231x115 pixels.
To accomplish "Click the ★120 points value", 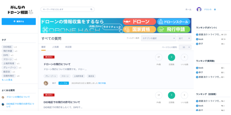I will click(x=224, y=35).
